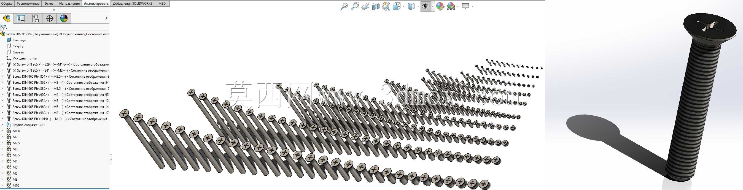This screenshot has height=190, width=743.
Task: Open the Исправление tab
Action: point(69,4)
